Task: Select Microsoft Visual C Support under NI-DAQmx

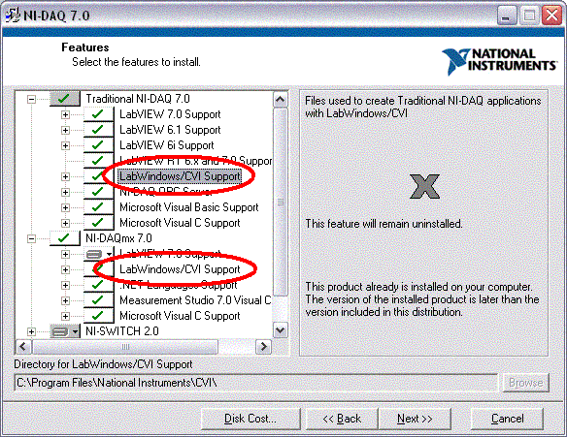Action: pos(180,316)
